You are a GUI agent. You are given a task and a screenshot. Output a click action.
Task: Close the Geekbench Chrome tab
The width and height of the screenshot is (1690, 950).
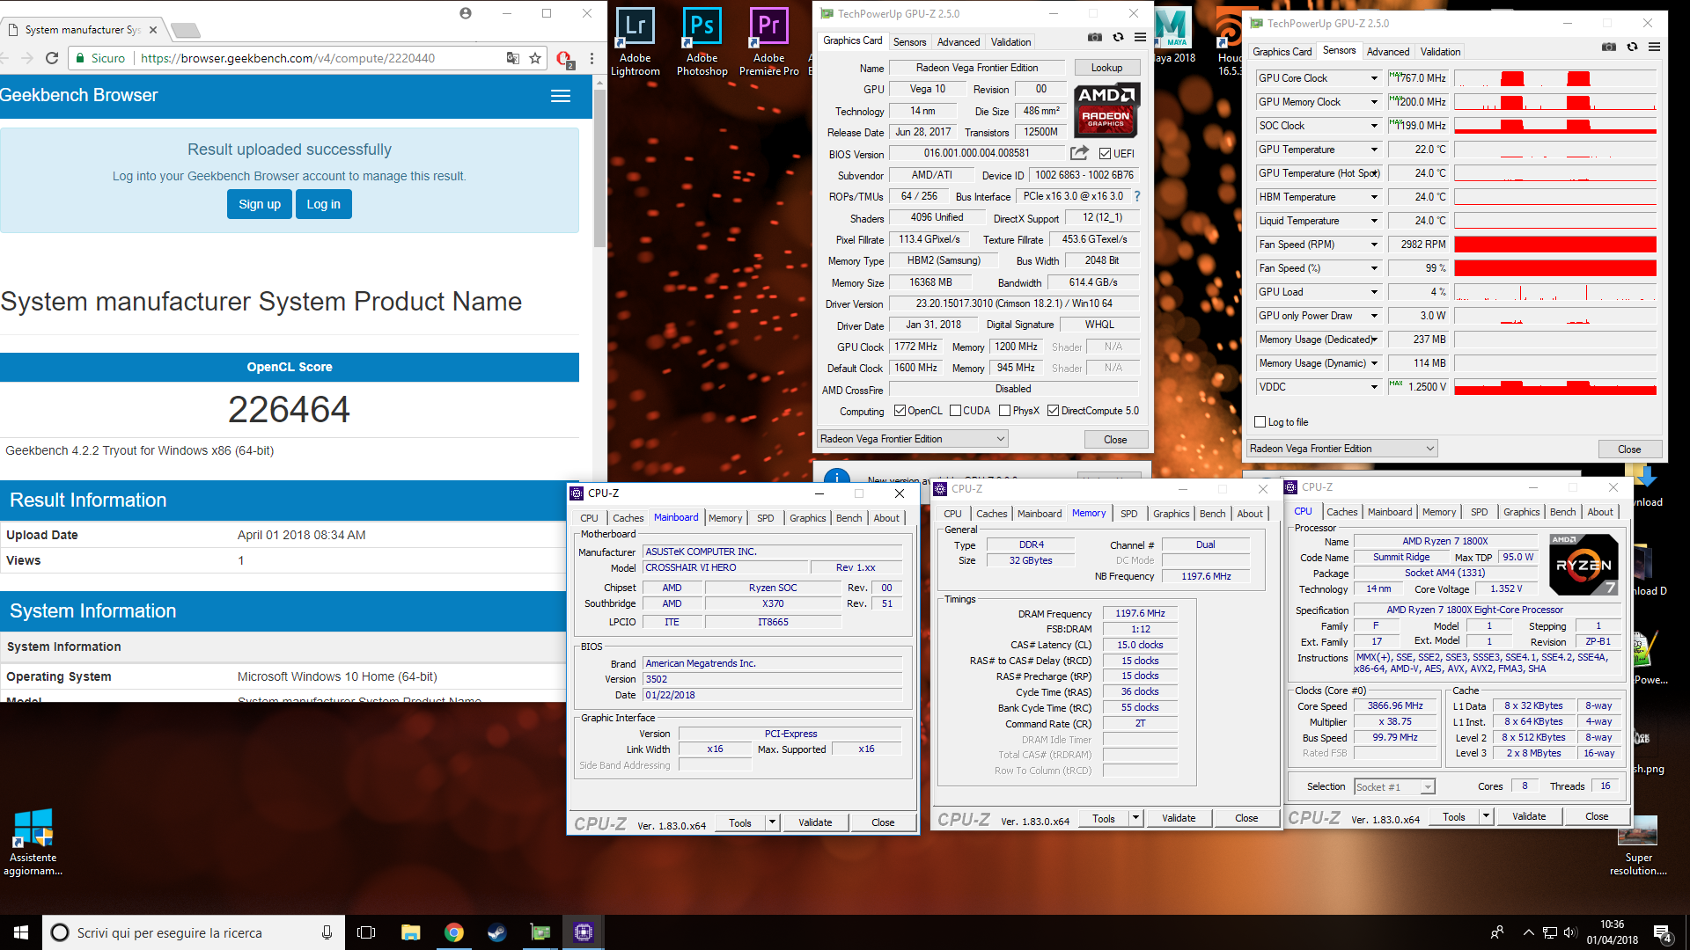click(x=153, y=30)
